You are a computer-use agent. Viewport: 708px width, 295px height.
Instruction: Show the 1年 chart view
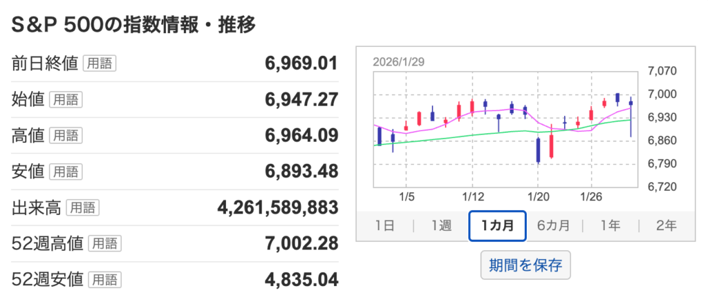610,225
